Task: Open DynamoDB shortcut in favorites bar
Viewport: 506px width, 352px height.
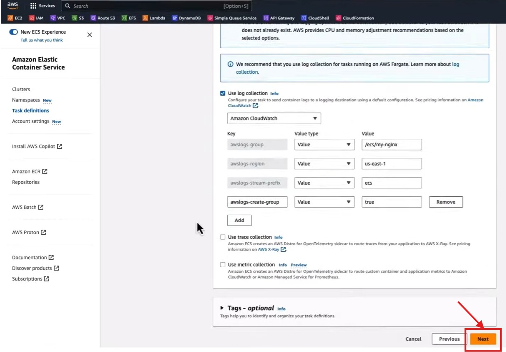Action: pos(186,18)
